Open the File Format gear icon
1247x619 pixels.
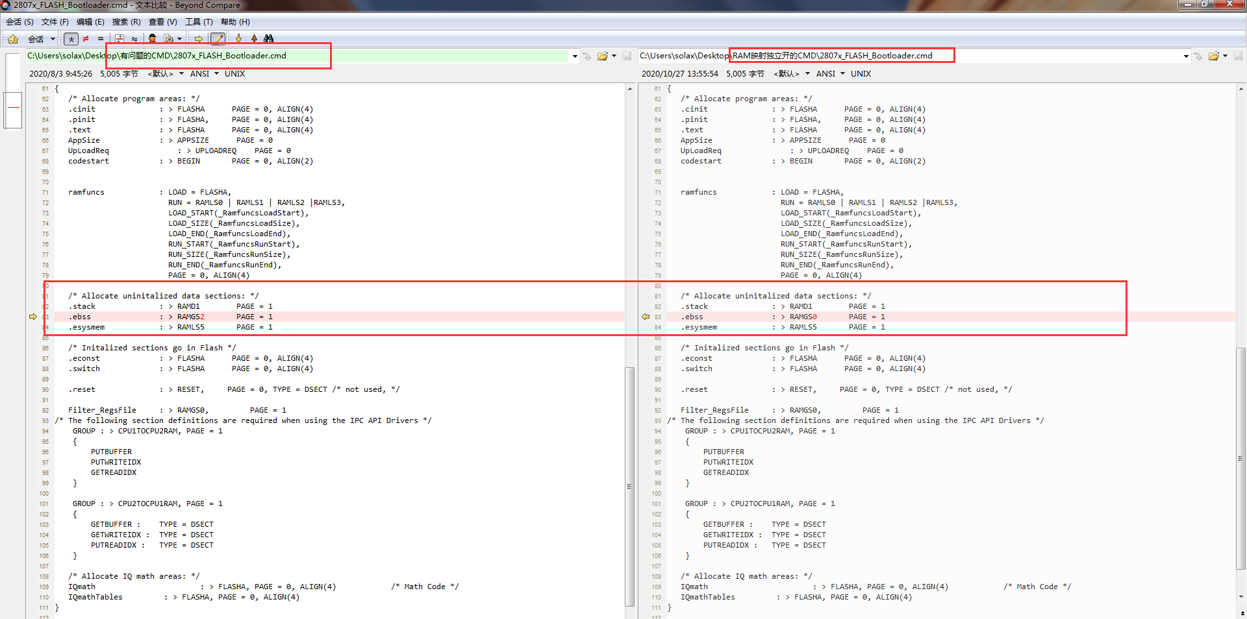[x=168, y=39]
